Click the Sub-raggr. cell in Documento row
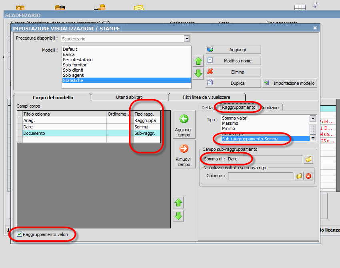The width and height of the screenshot is (340, 268). (147, 133)
